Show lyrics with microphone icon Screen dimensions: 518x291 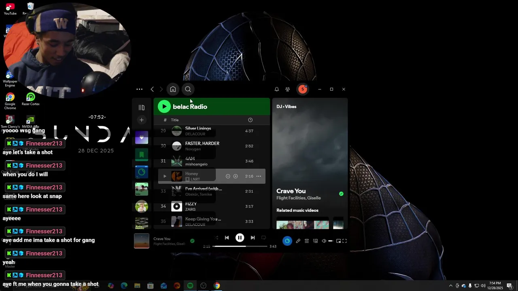point(298,241)
